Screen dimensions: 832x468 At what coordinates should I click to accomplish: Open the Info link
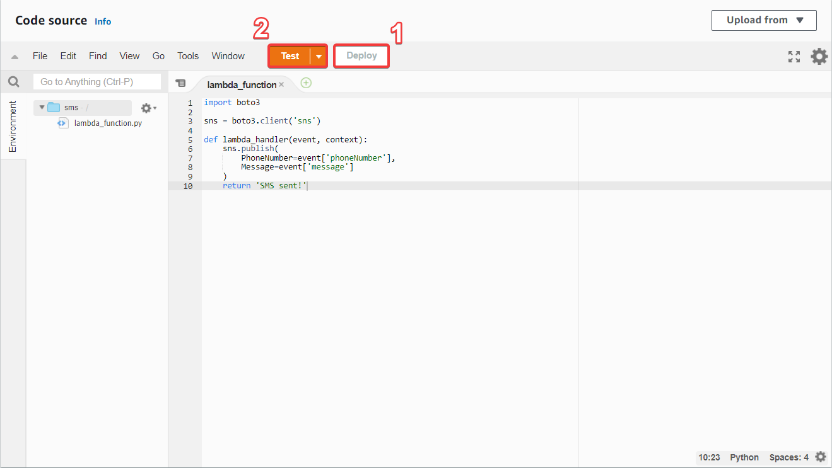click(103, 21)
